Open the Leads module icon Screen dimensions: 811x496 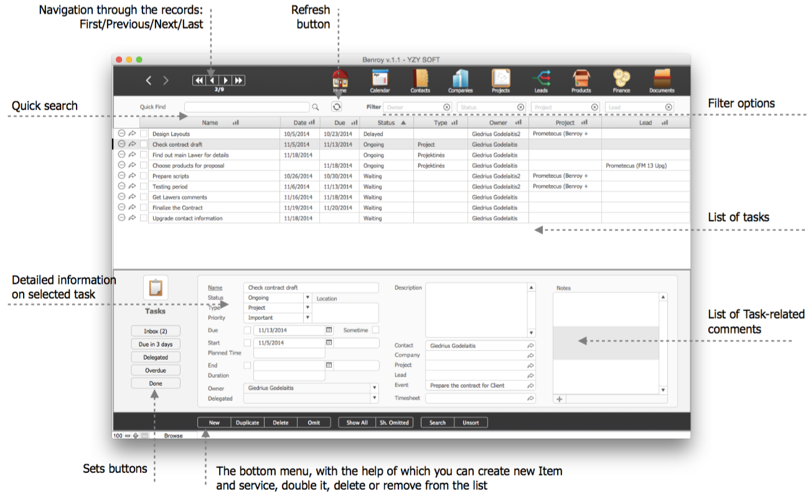[541, 78]
